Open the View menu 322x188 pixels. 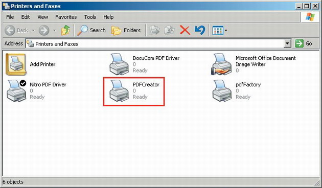coord(42,17)
